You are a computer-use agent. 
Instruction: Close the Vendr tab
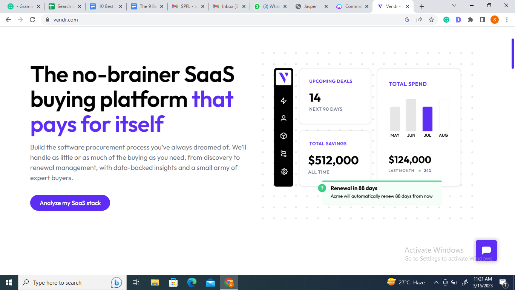coord(408,6)
